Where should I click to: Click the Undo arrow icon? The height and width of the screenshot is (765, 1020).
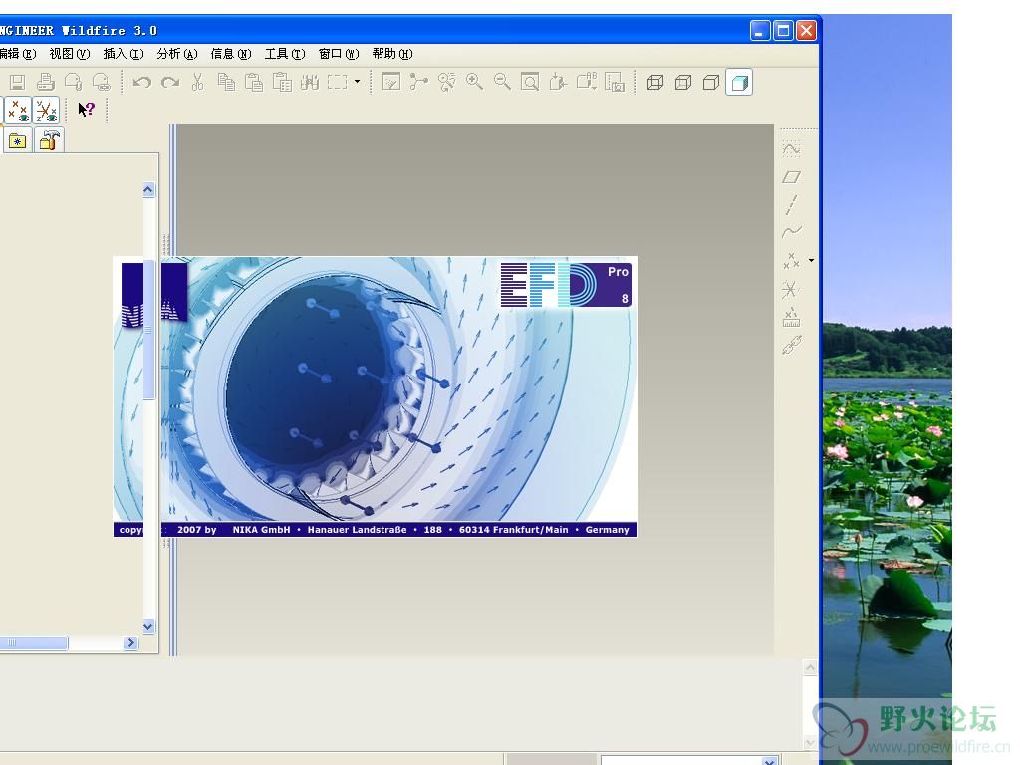click(141, 82)
